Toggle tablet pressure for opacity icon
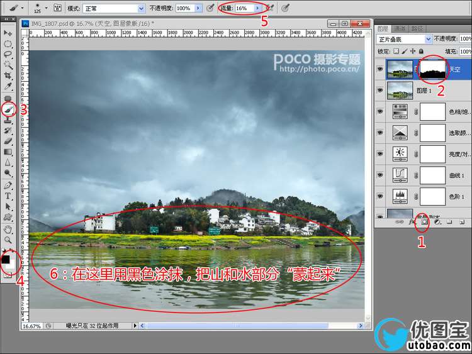This screenshot has width=472, height=354. (x=210, y=8)
